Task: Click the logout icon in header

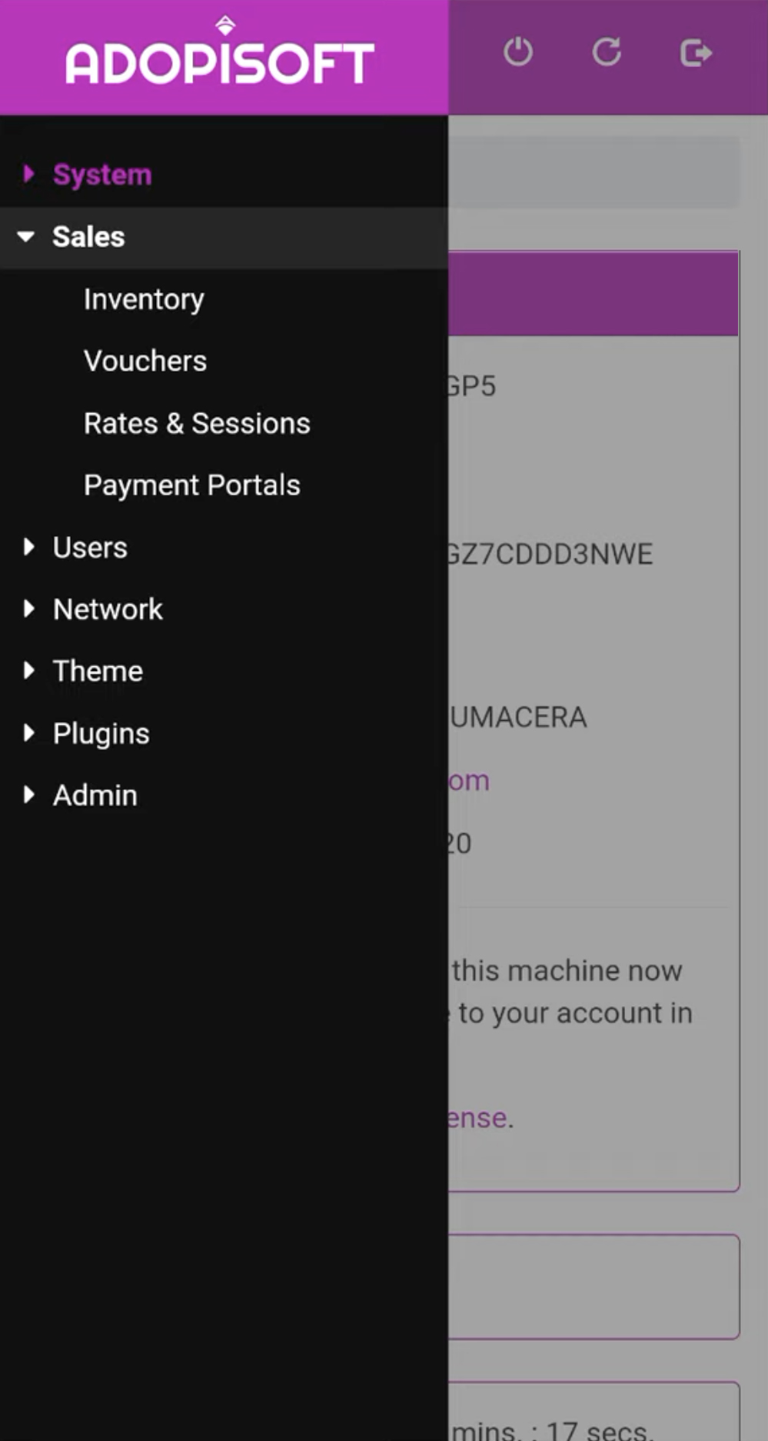Action: coord(696,53)
